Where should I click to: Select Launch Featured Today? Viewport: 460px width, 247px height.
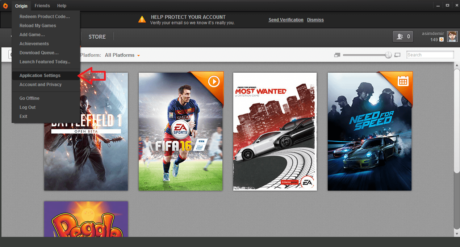tap(46, 62)
